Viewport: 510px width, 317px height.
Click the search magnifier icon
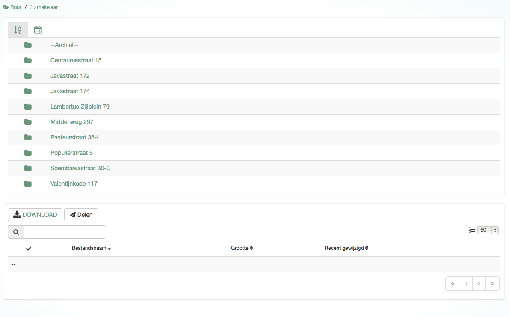[16, 232]
